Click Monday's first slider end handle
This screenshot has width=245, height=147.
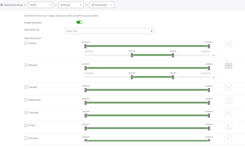click(x=209, y=68)
